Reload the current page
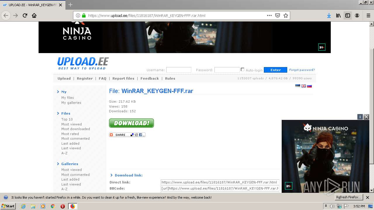Viewport: 374px width, 210px height. (25, 16)
